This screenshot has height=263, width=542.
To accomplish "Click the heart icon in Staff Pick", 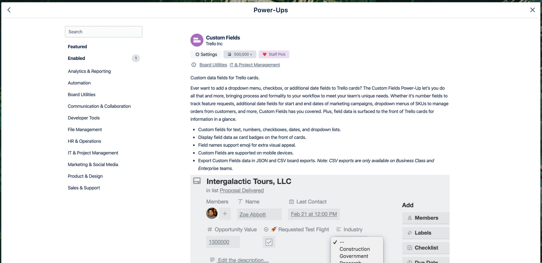I will pos(264,54).
